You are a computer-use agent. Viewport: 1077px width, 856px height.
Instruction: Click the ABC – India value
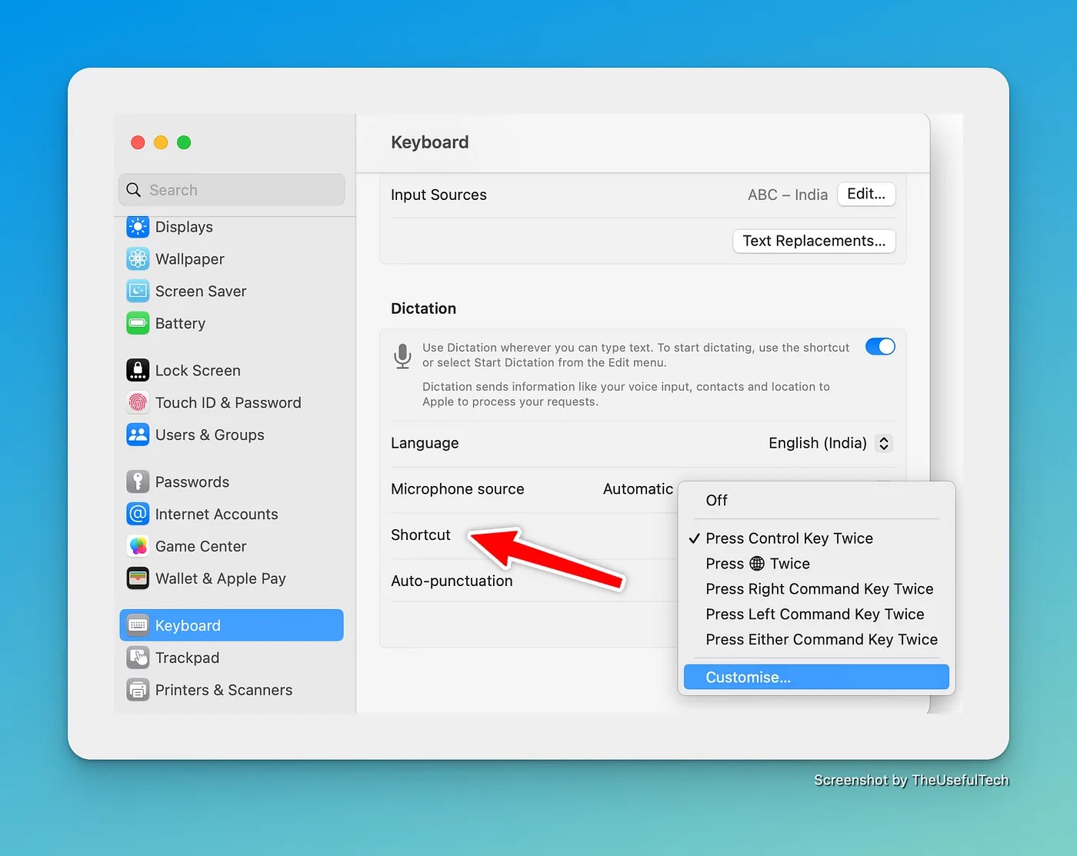[788, 195]
